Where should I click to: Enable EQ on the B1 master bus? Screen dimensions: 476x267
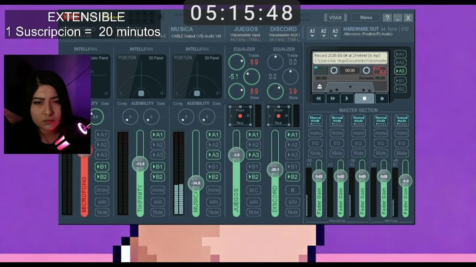click(x=380, y=143)
